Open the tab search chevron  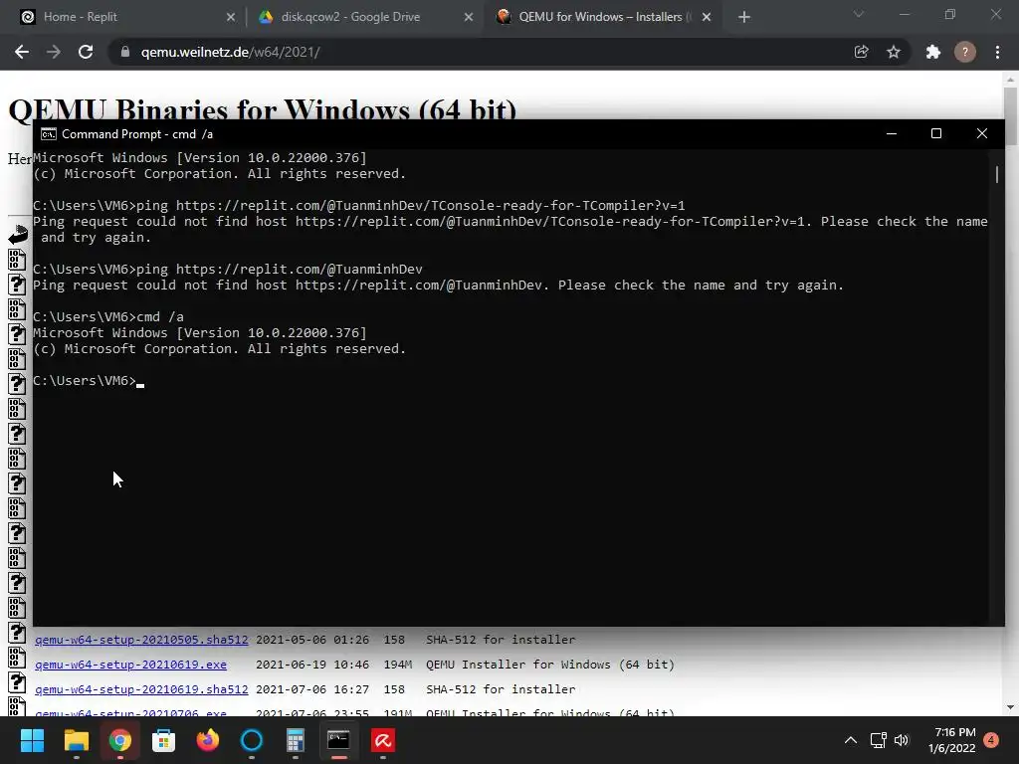point(859,14)
